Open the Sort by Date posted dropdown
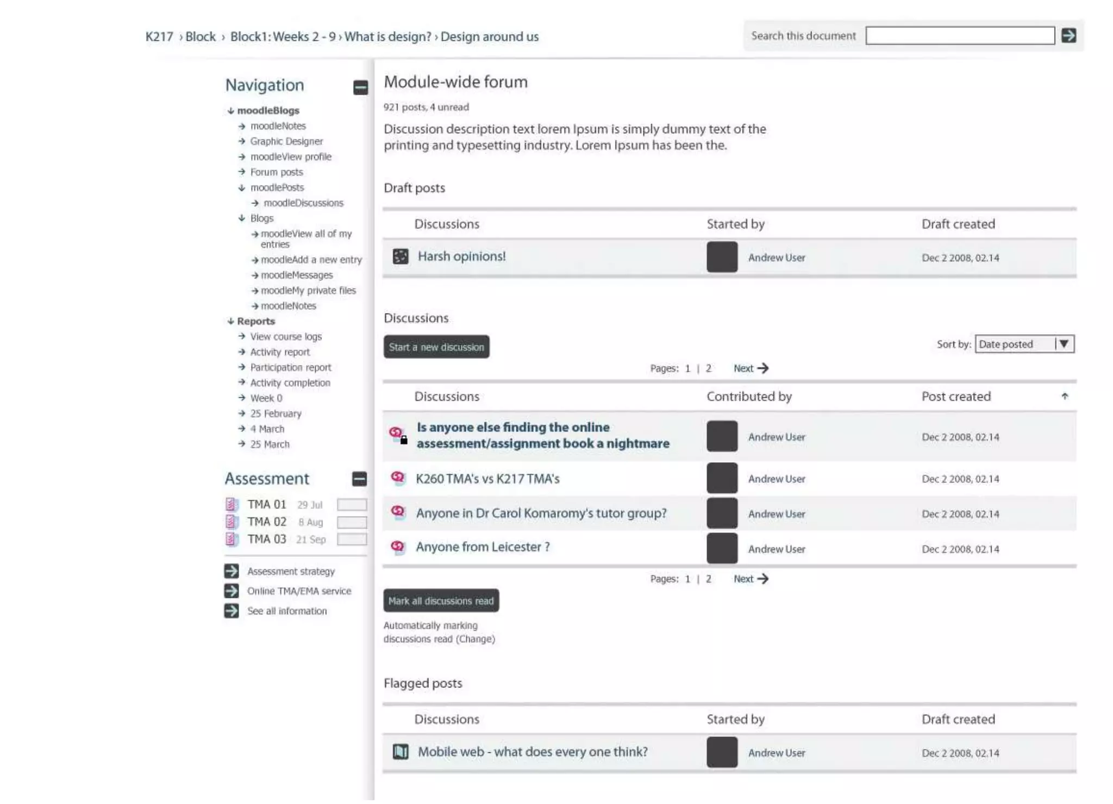 tap(1024, 344)
